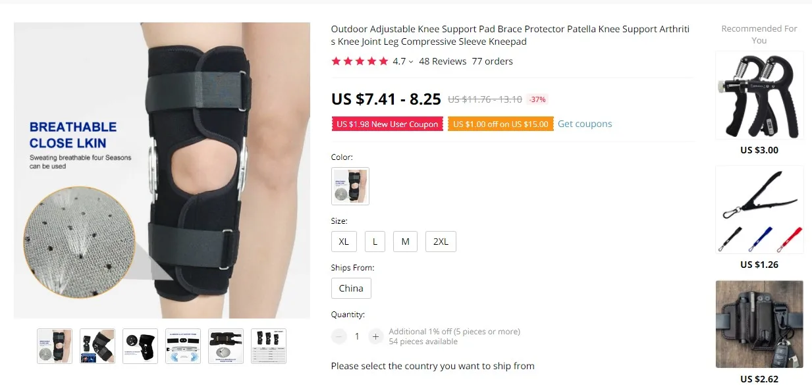Select size L
812x385 pixels.
click(375, 242)
